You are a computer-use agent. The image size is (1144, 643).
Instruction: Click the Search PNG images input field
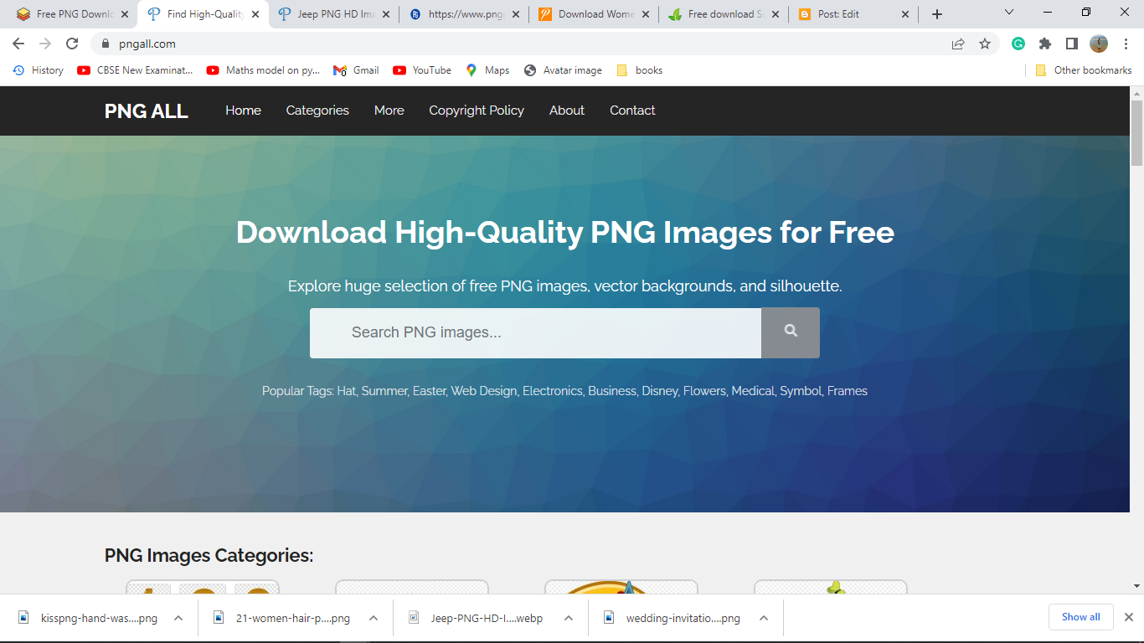coord(536,332)
